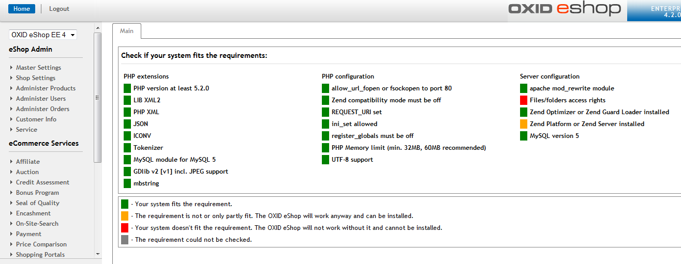
Task: Click green indicator beside MySQL version 5
Action: click(x=524, y=136)
